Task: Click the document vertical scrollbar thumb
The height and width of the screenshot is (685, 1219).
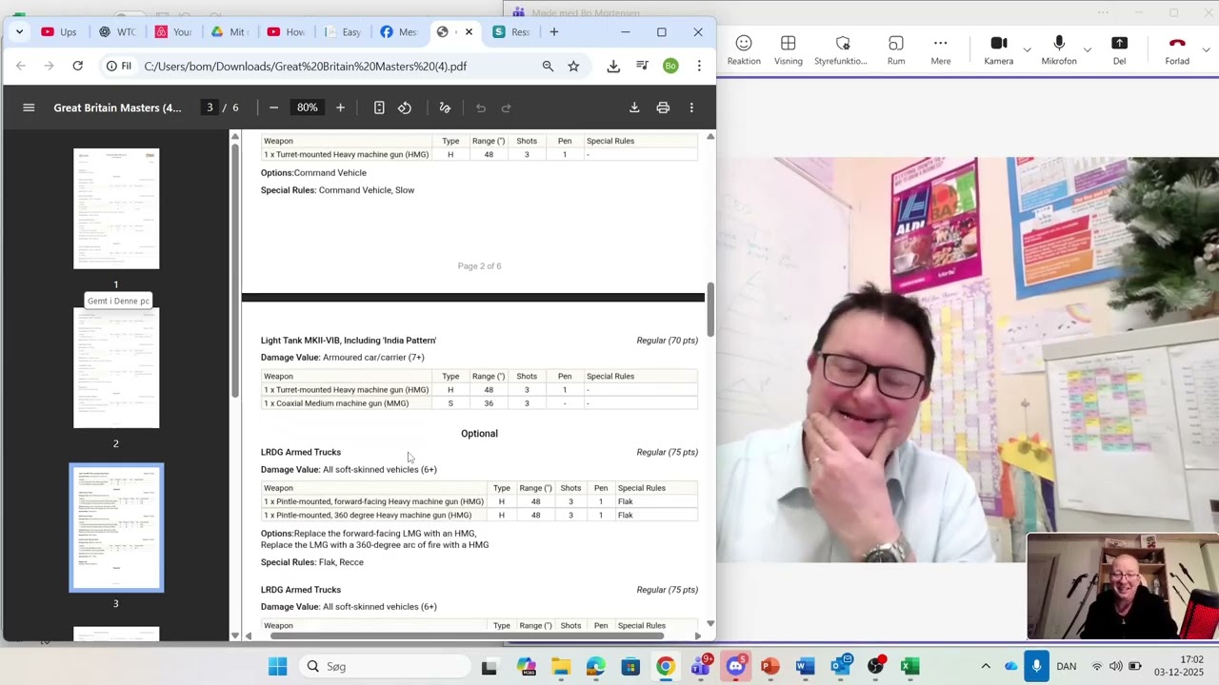Action: [710, 309]
